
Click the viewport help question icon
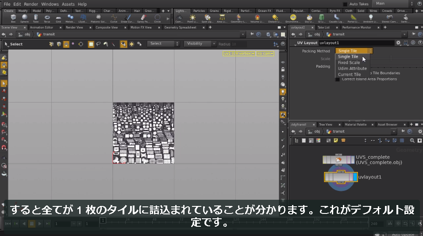click(x=283, y=44)
